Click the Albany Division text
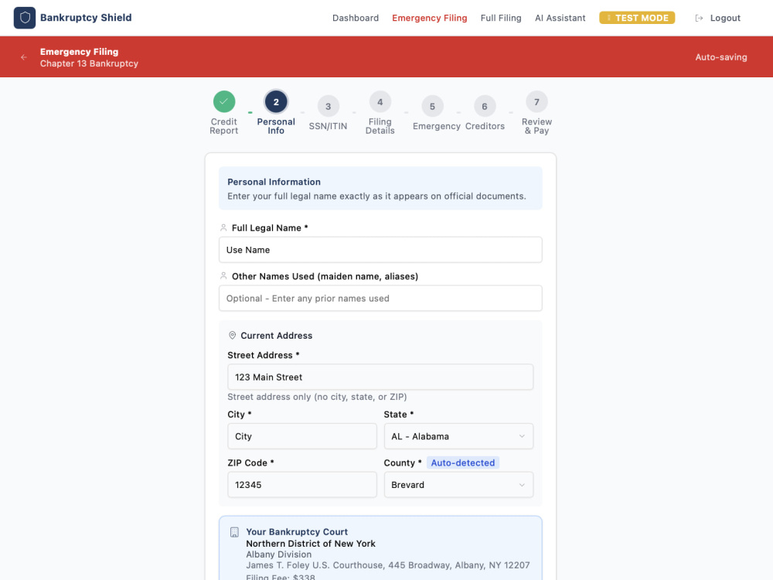Image resolution: width=773 pixels, height=580 pixels. click(x=278, y=554)
